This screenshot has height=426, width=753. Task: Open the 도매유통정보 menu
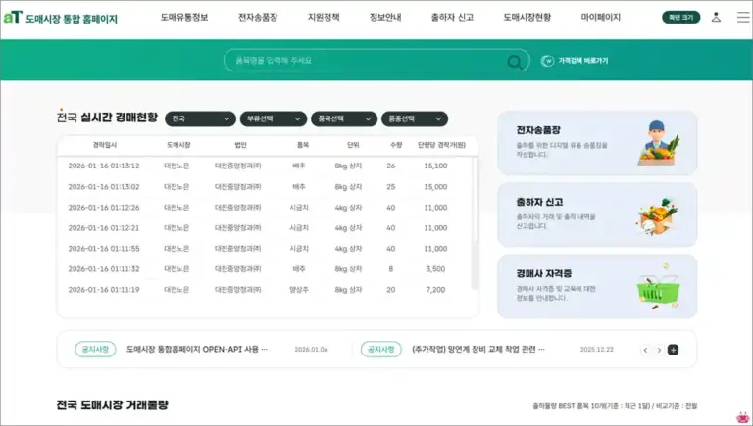tap(184, 18)
